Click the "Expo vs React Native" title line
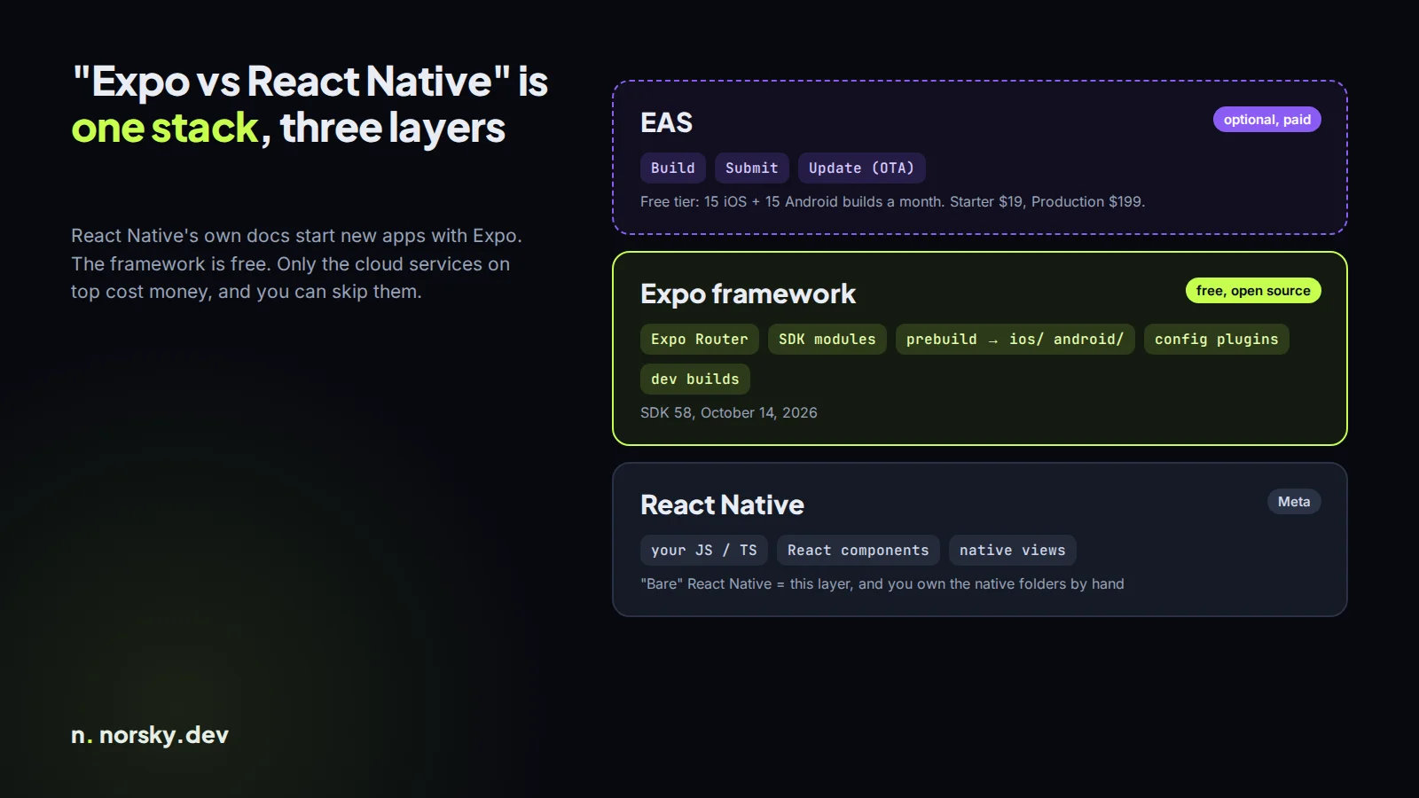 310,82
